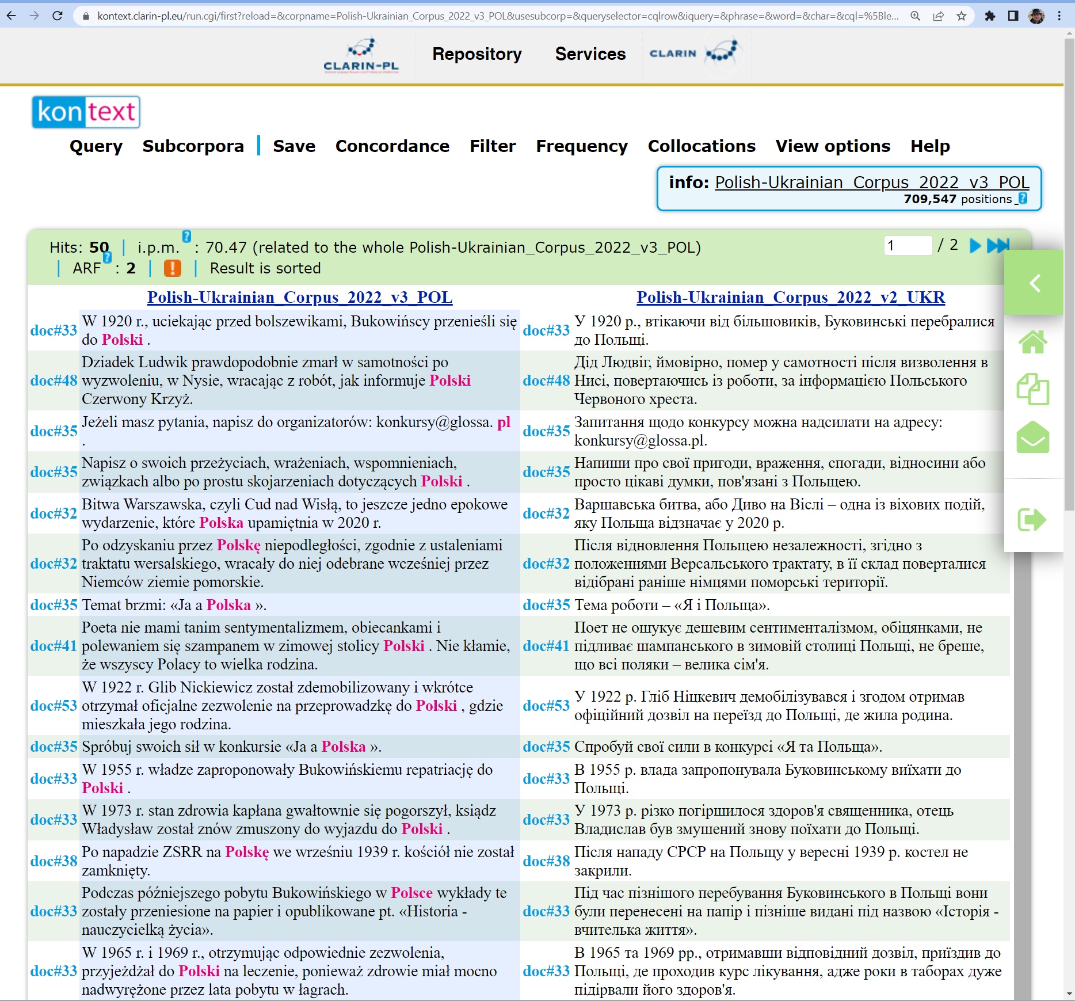Share this page icon in address bar
1075x1001 pixels.
[939, 16]
